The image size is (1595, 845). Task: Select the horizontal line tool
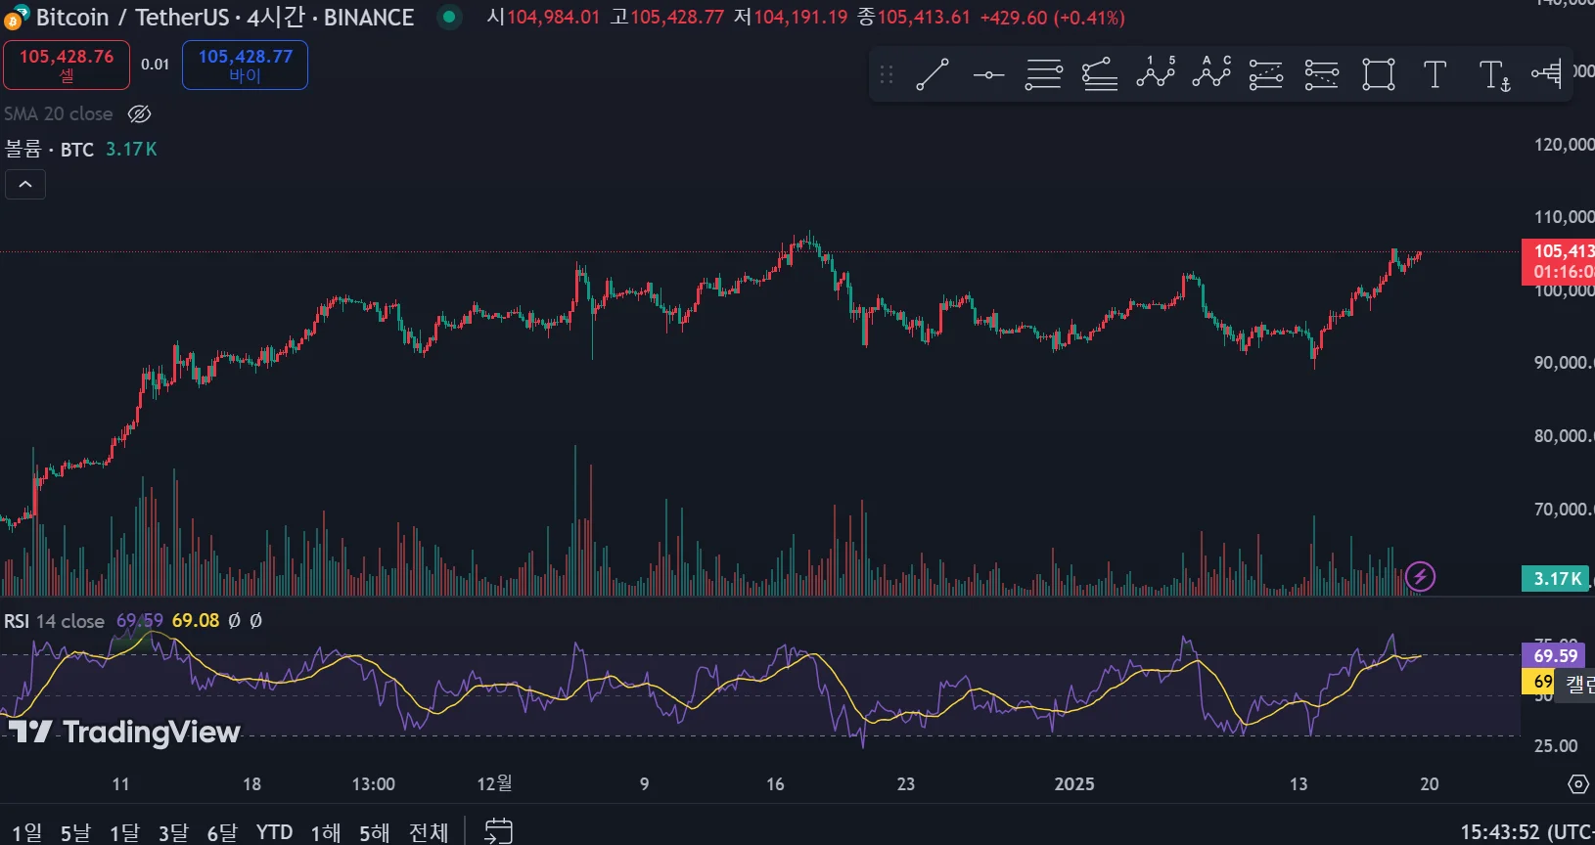click(x=988, y=74)
